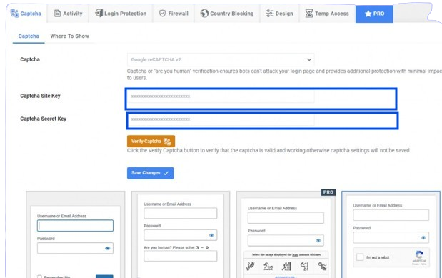Click password field in first preview
The image size is (442, 278).
75,249
